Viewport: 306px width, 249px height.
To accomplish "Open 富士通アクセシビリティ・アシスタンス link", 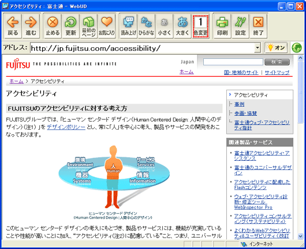I will tap(262, 156).
